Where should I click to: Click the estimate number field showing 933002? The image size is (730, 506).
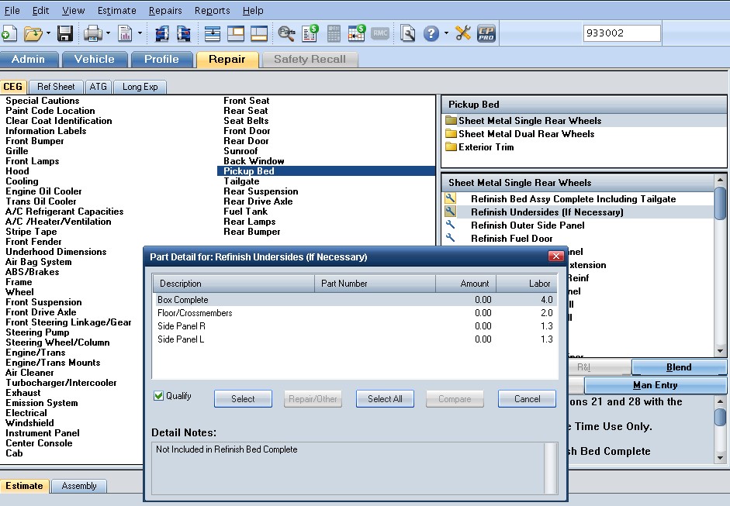[621, 33]
